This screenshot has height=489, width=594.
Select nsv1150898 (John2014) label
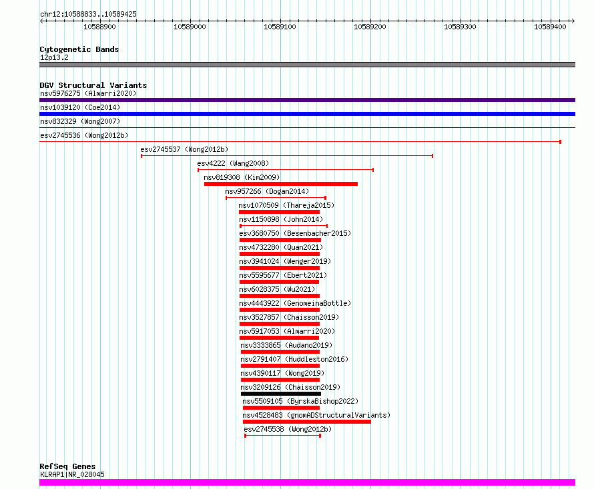281,219
